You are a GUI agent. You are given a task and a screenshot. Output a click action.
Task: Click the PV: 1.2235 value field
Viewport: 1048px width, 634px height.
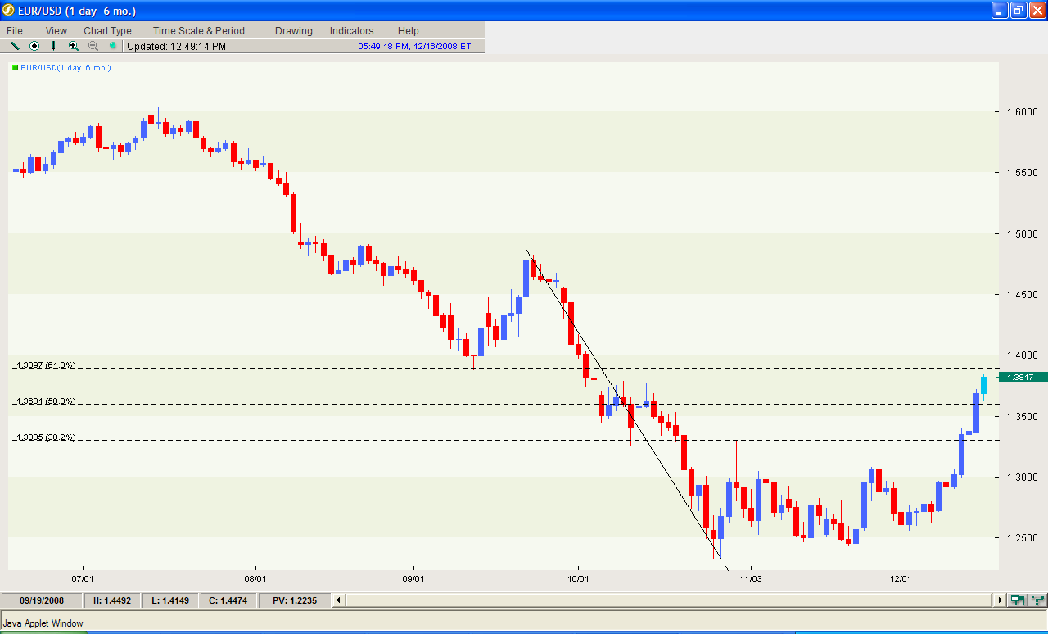[295, 600]
